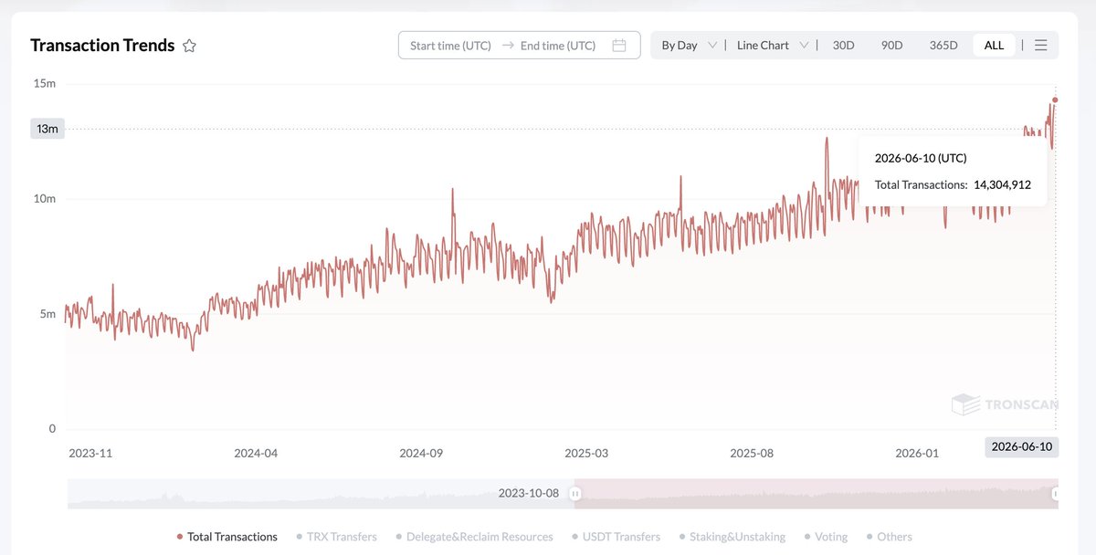Click the TRONSCAN watermark logo

pyautogui.click(x=1005, y=404)
